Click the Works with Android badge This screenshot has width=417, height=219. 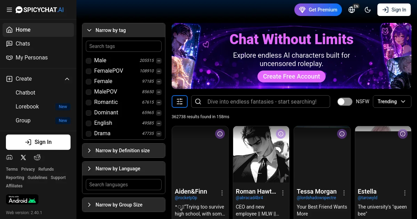coord(22,199)
